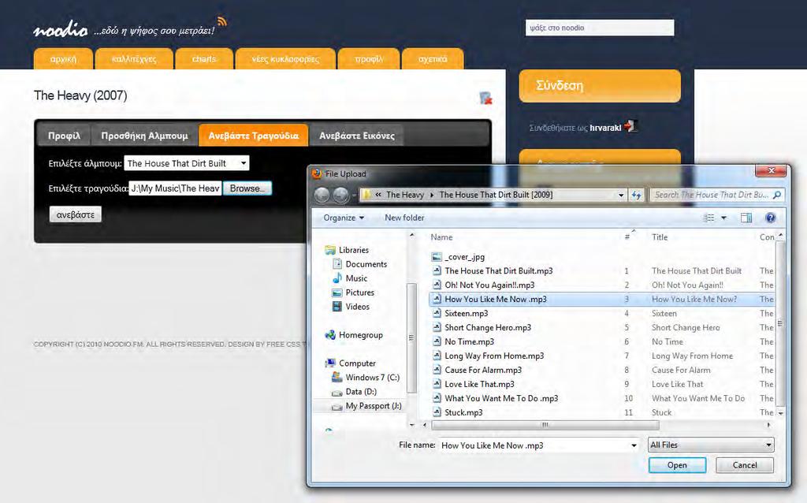The image size is (807, 503).
Task: Toggle the preview pane icon
Action: (x=746, y=218)
